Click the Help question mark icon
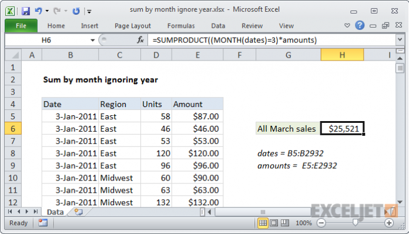 coord(360,25)
